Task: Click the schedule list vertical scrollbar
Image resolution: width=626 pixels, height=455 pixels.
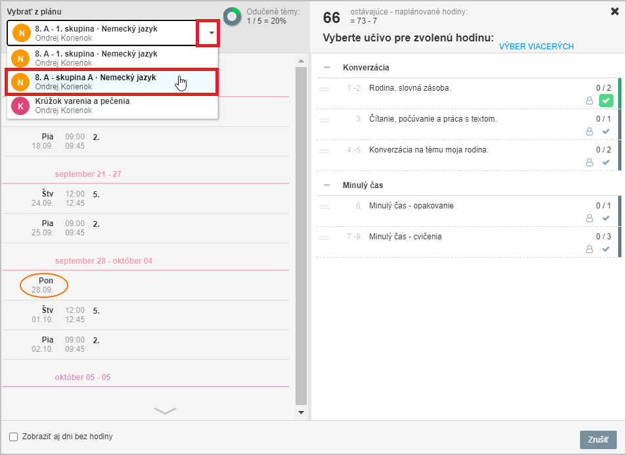Action: (301, 235)
